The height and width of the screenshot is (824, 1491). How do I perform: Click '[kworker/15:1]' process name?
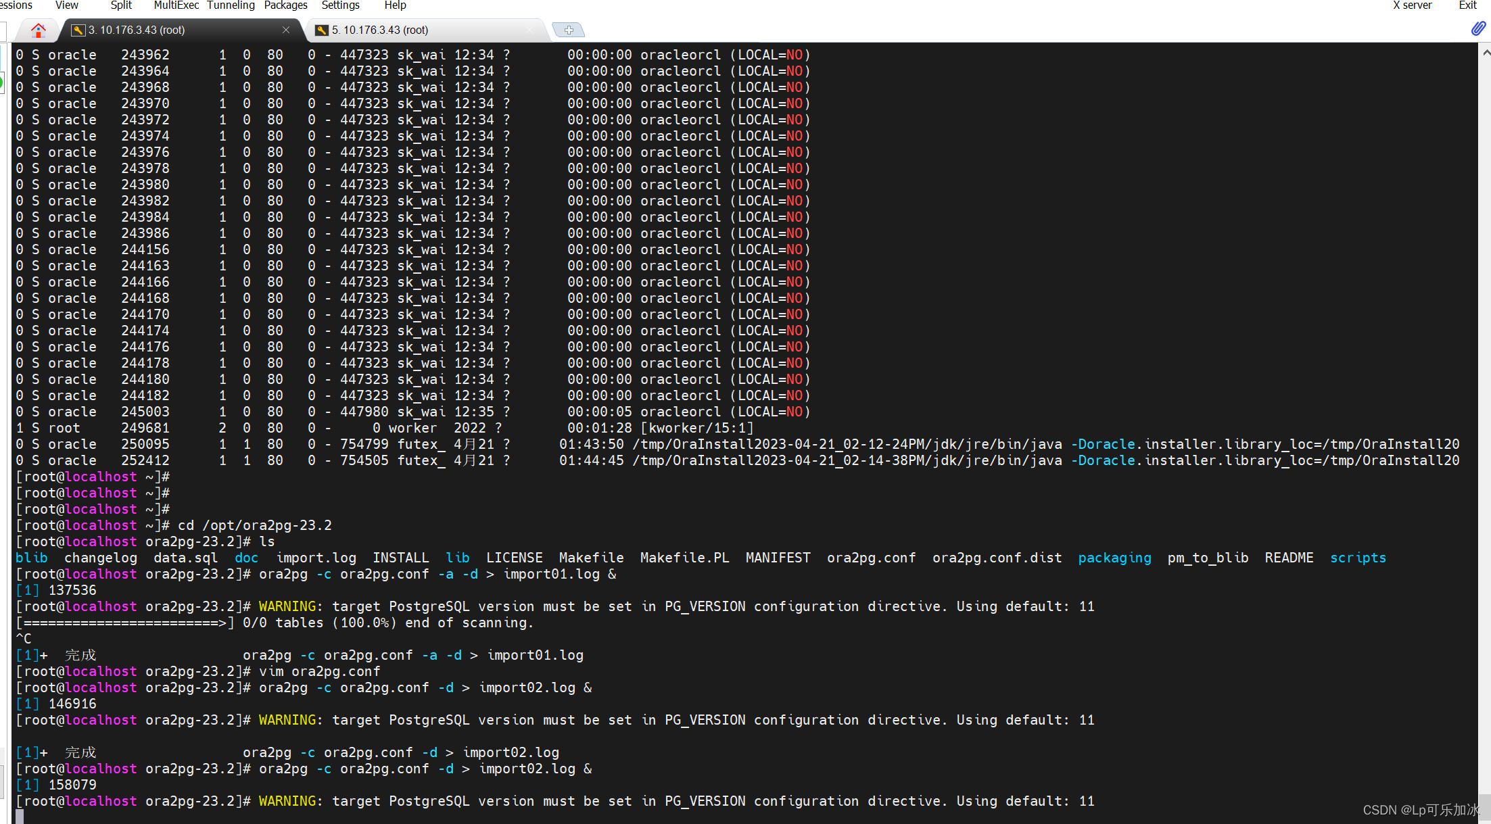tap(697, 428)
